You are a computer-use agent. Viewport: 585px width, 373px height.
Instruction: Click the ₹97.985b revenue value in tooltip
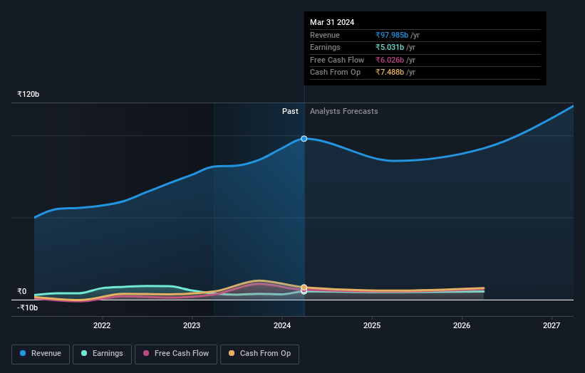coord(392,35)
